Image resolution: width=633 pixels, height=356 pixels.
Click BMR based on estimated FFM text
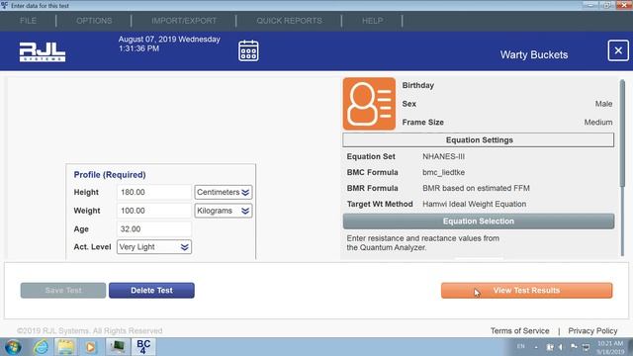(476, 188)
